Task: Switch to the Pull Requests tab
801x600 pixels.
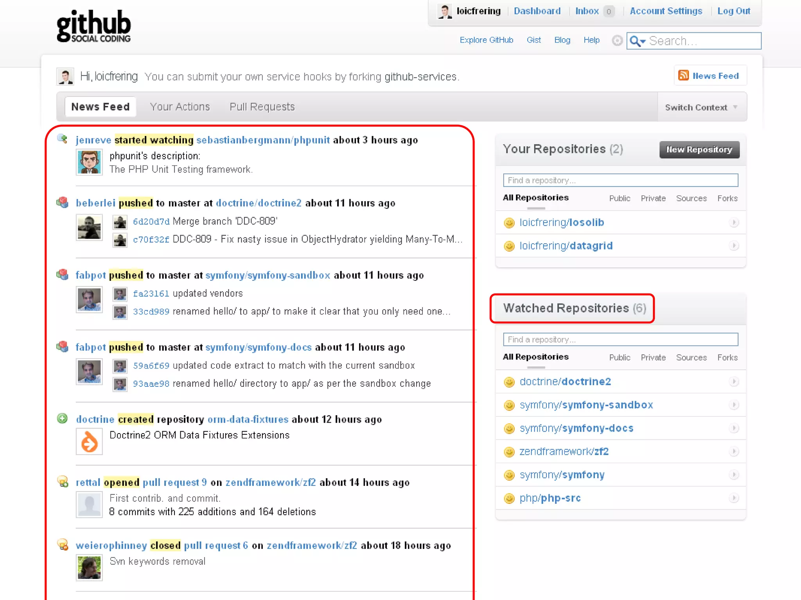Action: click(x=262, y=107)
